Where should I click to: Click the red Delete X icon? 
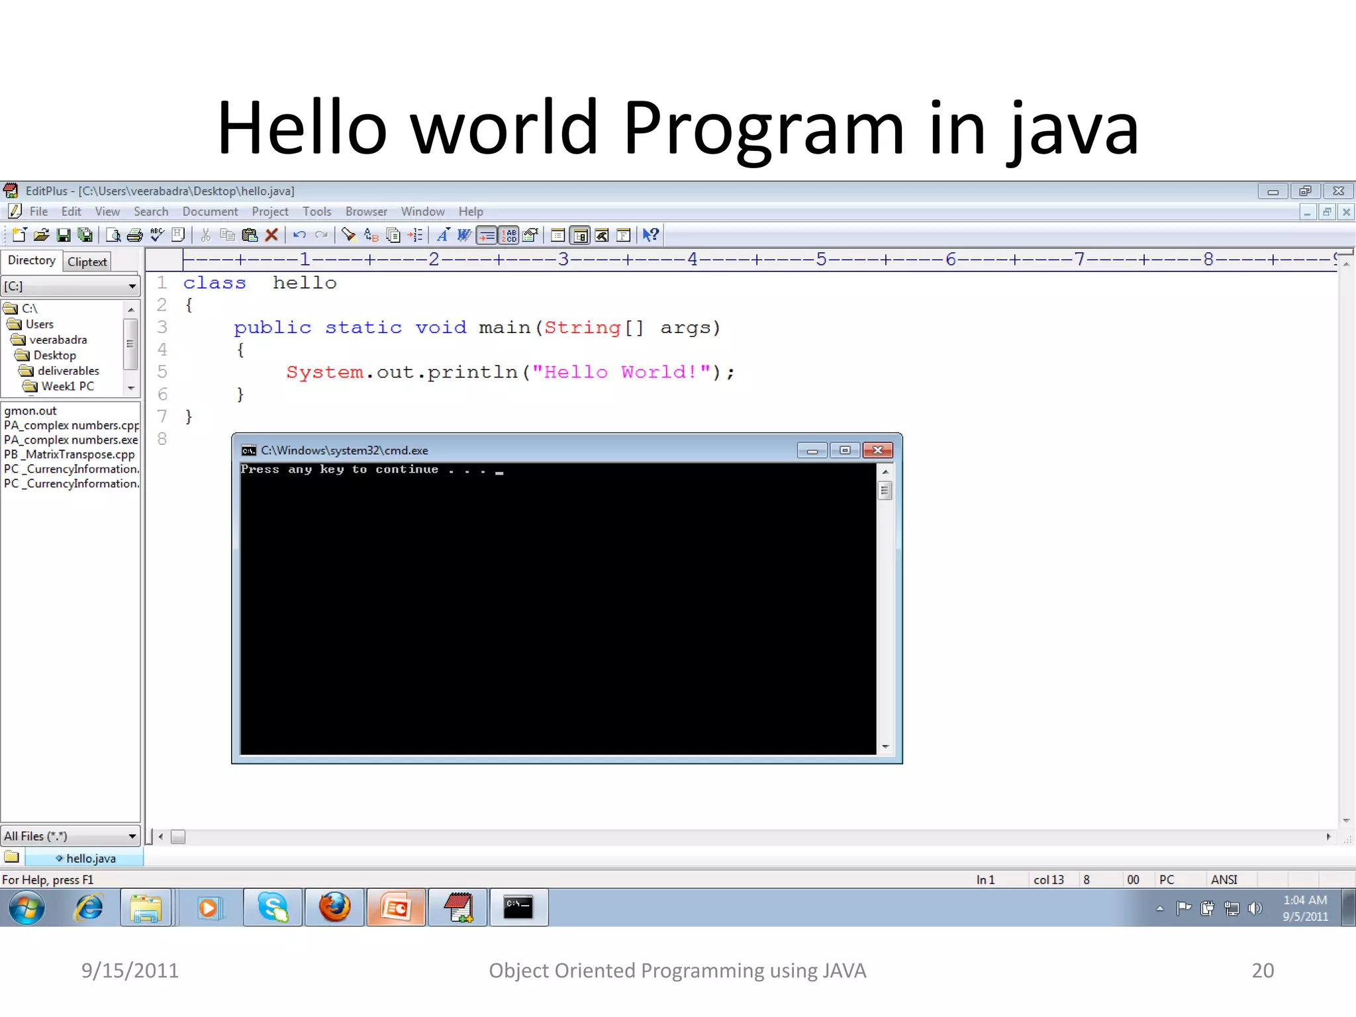click(271, 235)
